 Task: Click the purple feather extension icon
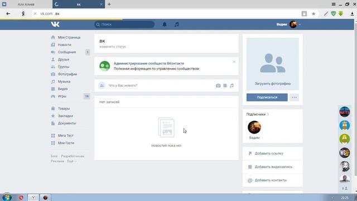[x=326, y=13]
